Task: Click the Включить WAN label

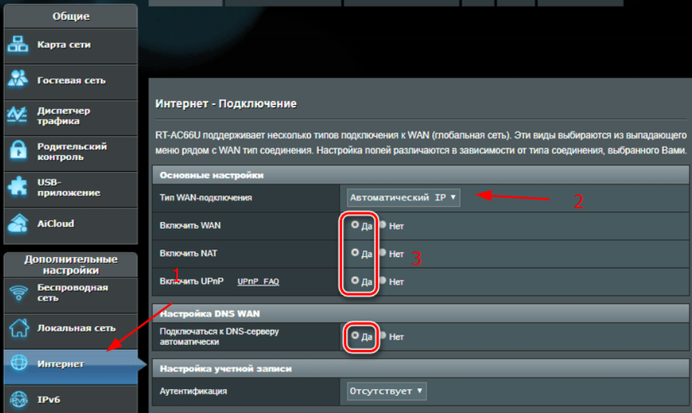Action: coord(190,225)
